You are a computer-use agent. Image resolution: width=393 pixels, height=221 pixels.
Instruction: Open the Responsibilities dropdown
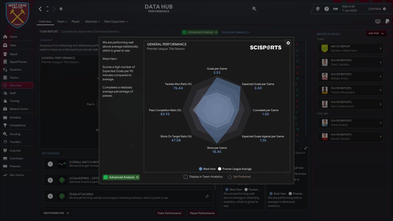(56, 213)
